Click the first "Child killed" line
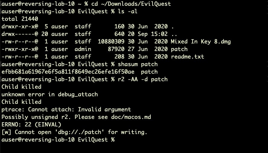 [21, 87]
